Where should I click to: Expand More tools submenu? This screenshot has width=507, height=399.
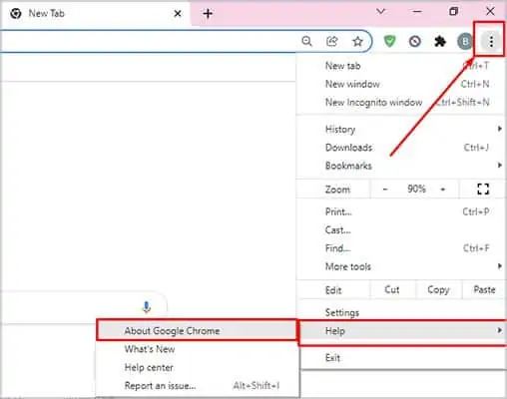tap(401, 266)
